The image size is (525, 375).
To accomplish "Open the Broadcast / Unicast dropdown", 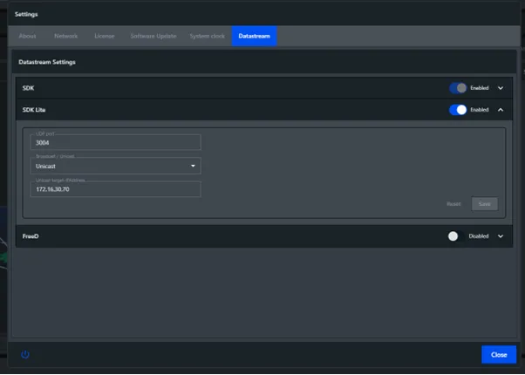I will 115,166.
